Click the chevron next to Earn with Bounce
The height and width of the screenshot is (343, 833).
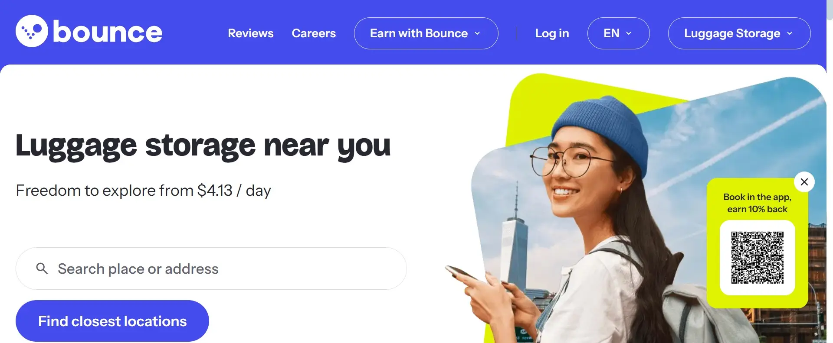pos(477,33)
